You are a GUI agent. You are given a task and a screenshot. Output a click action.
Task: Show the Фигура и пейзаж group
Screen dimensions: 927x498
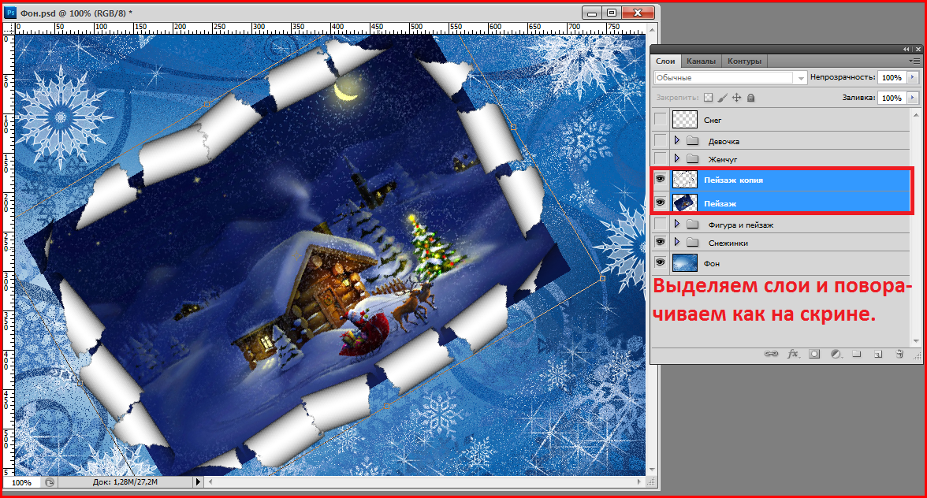[x=661, y=225]
